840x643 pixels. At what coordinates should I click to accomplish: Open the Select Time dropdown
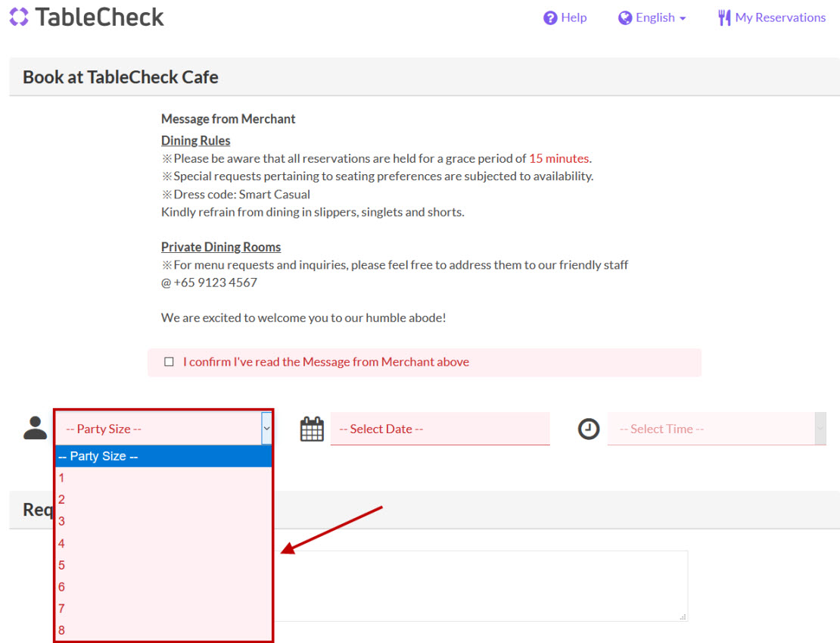pos(716,429)
